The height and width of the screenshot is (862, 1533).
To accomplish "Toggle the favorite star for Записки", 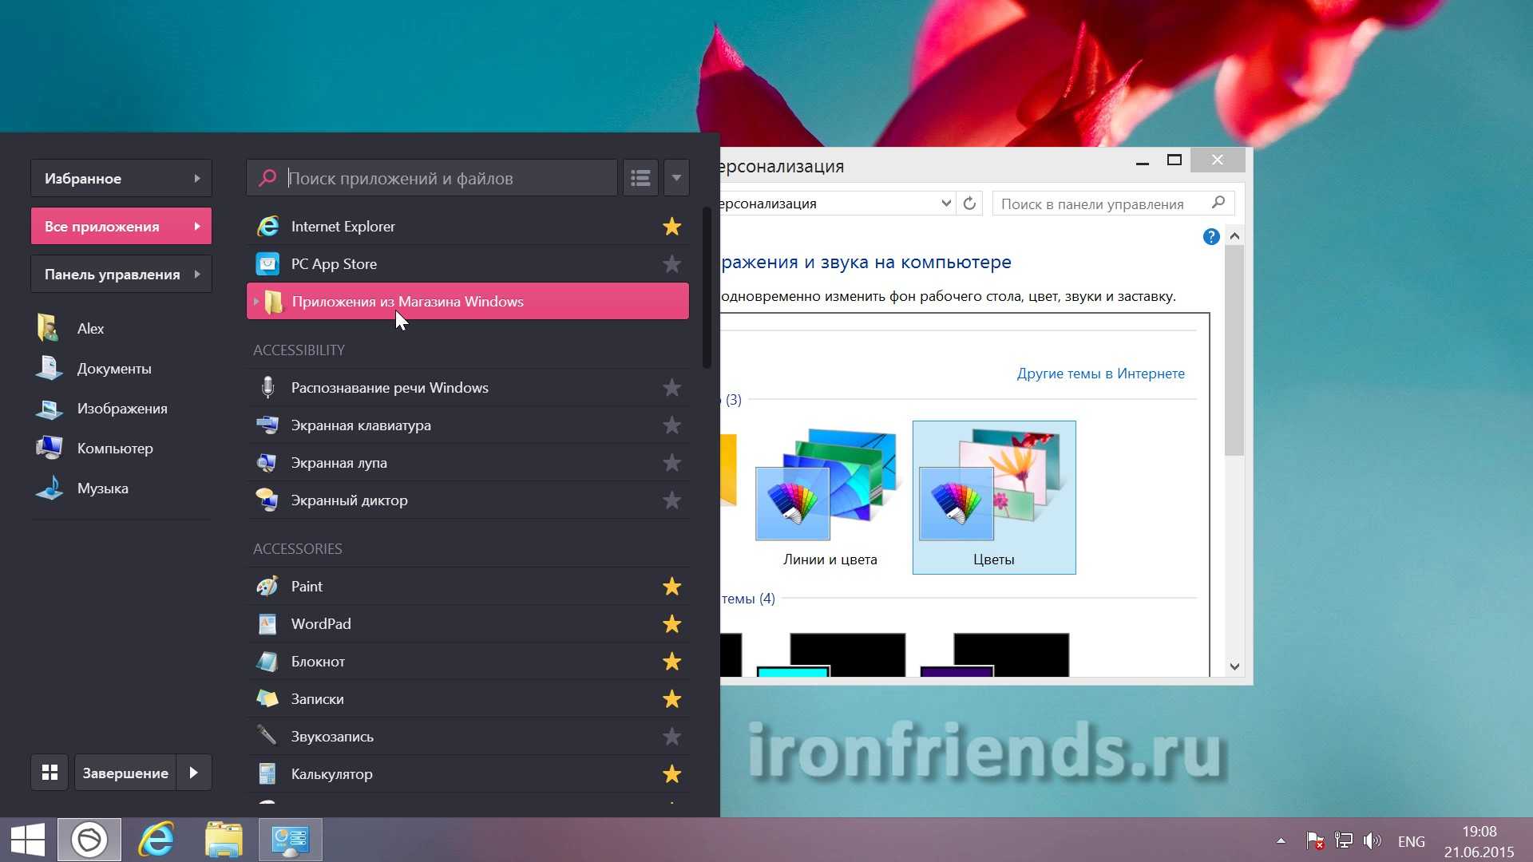I will [672, 699].
